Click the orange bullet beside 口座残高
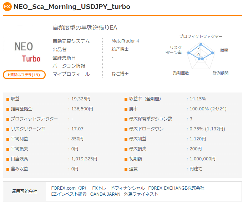 coord(8,159)
